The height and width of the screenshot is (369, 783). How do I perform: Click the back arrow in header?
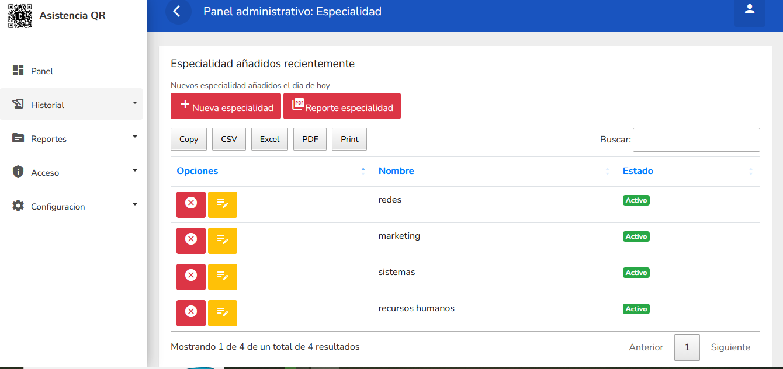tap(178, 12)
